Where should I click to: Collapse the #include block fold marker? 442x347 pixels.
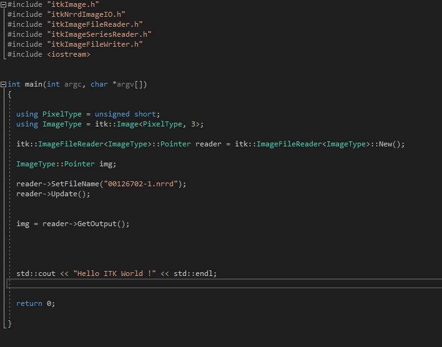pos(3,5)
